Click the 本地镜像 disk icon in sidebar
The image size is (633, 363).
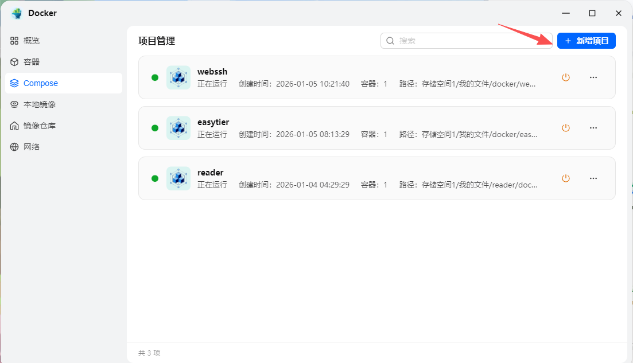click(14, 104)
